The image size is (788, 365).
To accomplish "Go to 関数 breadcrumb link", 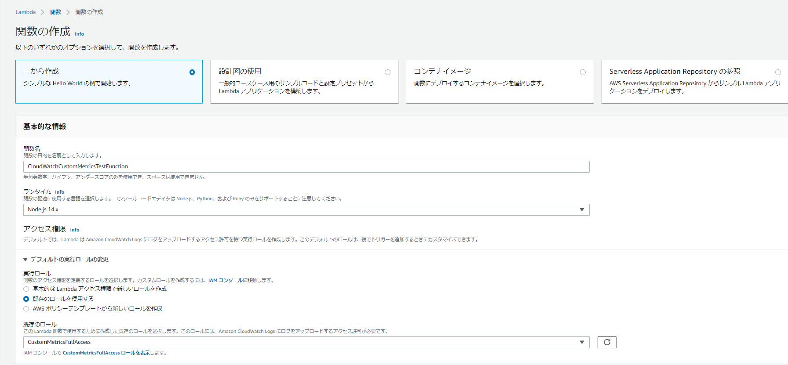I will tap(55, 12).
